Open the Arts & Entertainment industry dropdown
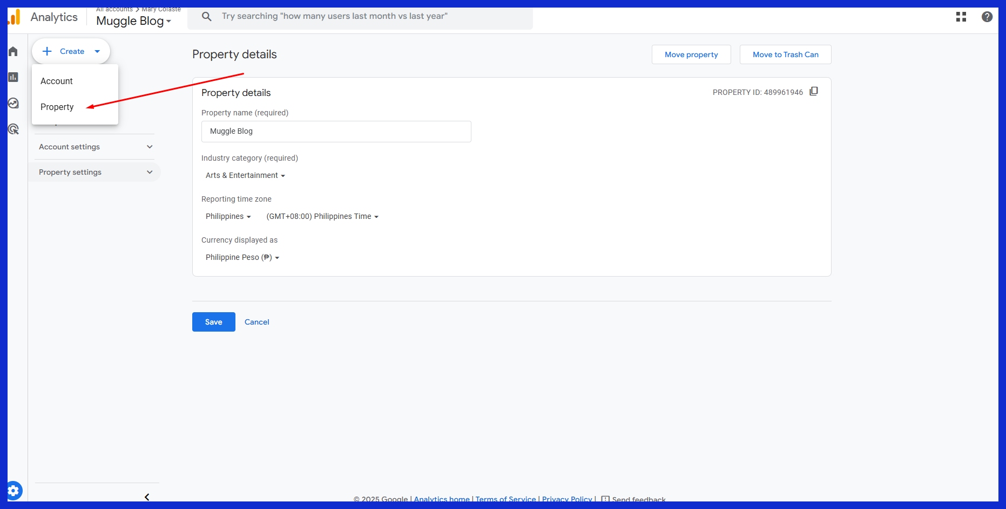1006x509 pixels. click(x=245, y=175)
